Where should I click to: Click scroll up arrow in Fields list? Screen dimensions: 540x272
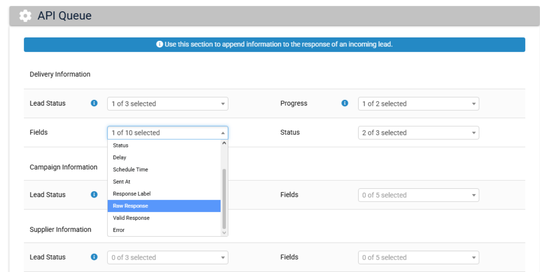[224, 143]
